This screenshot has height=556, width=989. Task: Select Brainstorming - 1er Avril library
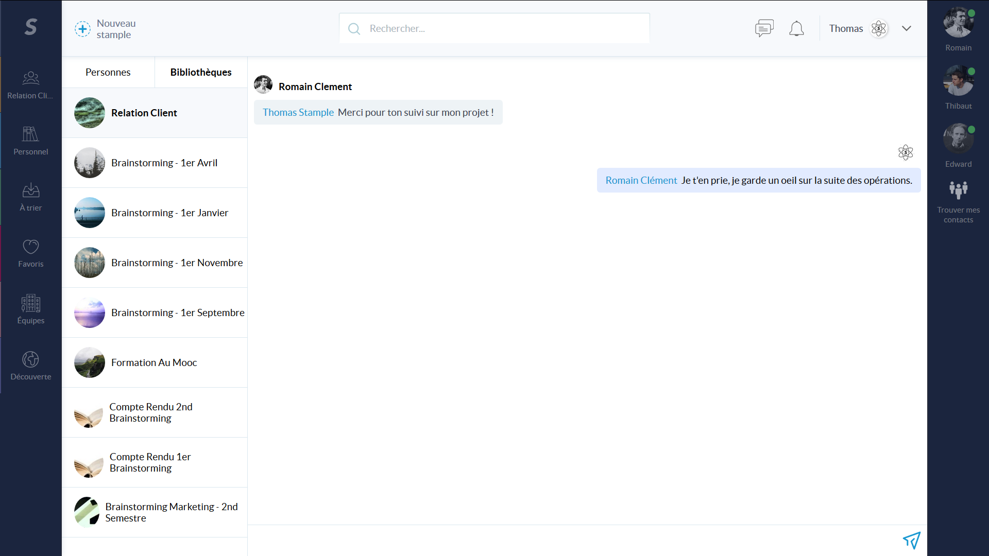(x=155, y=163)
